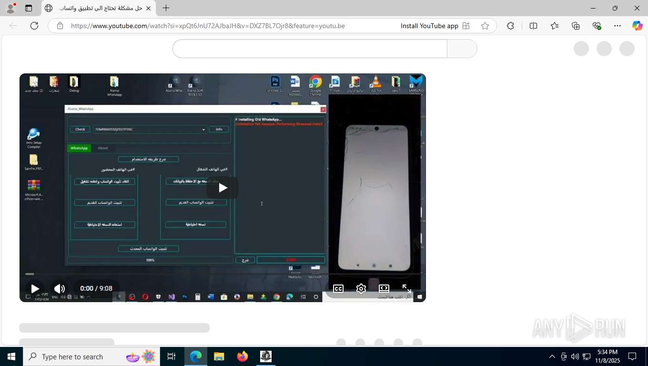View site information lock icon
This screenshot has width=648, height=366.
(x=60, y=26)
